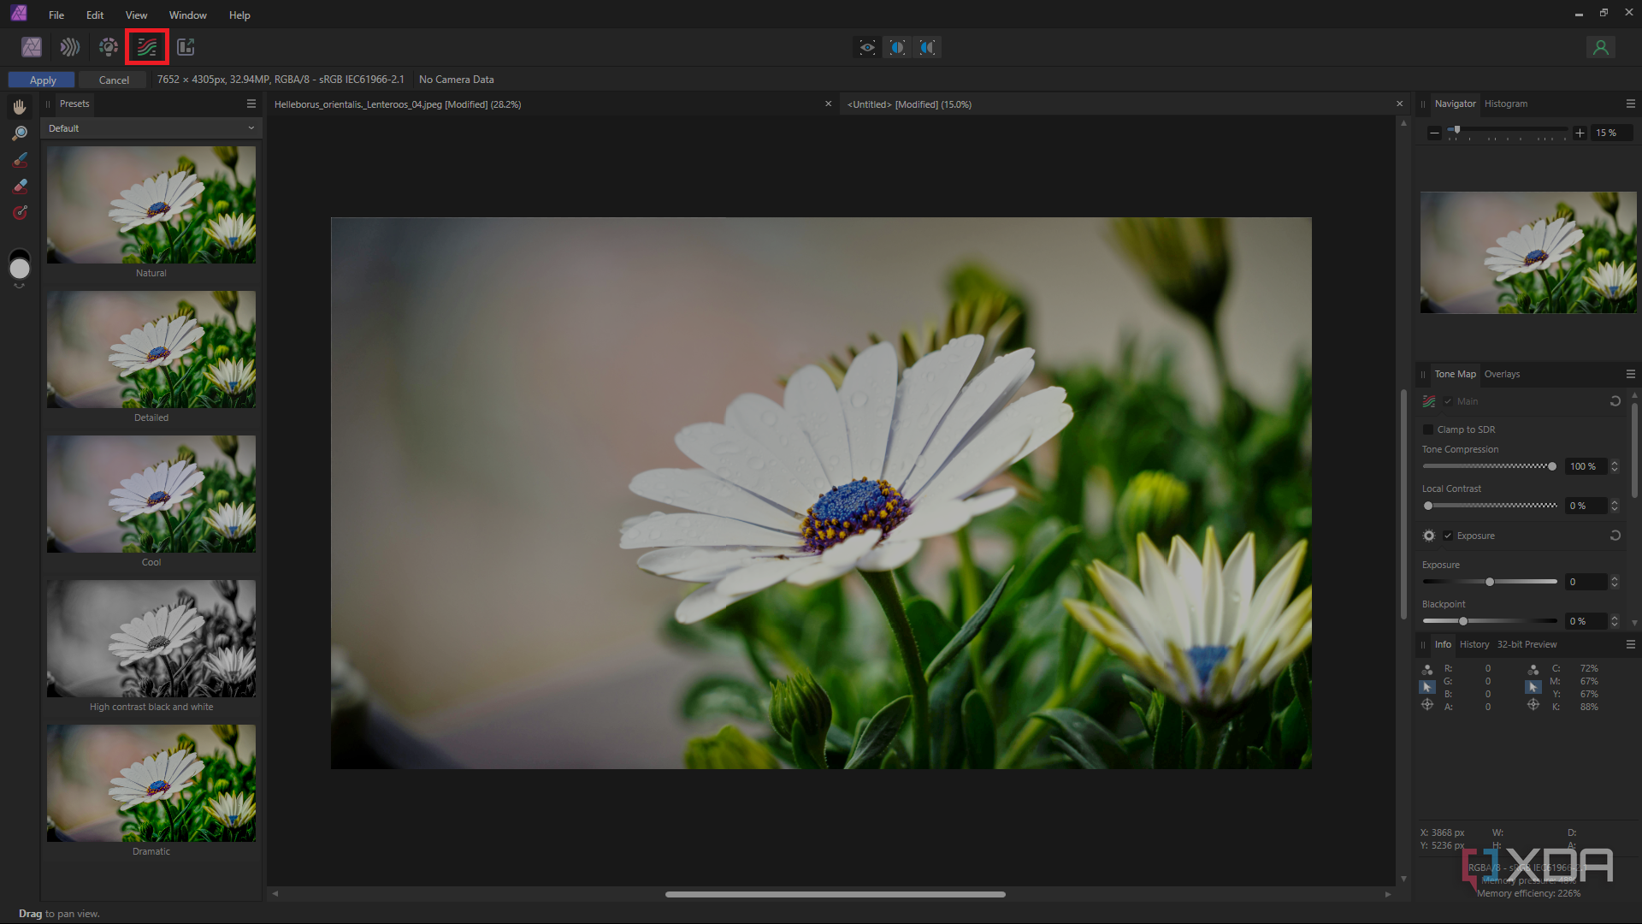Select the Overlay Paint brush tool
The image size is (1642, 924).
click(x=20, y=160)
